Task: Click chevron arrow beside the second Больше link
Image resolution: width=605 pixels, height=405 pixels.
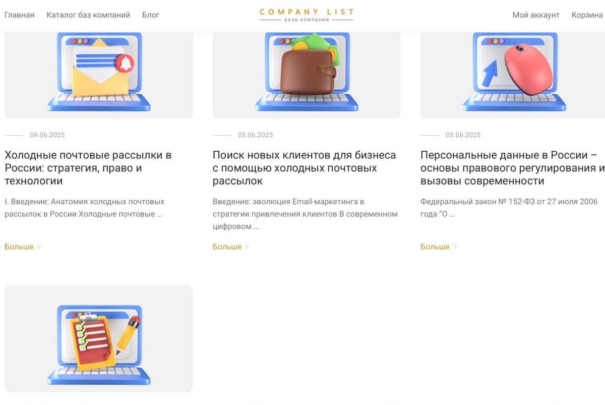Action: [x=247, y=247]
